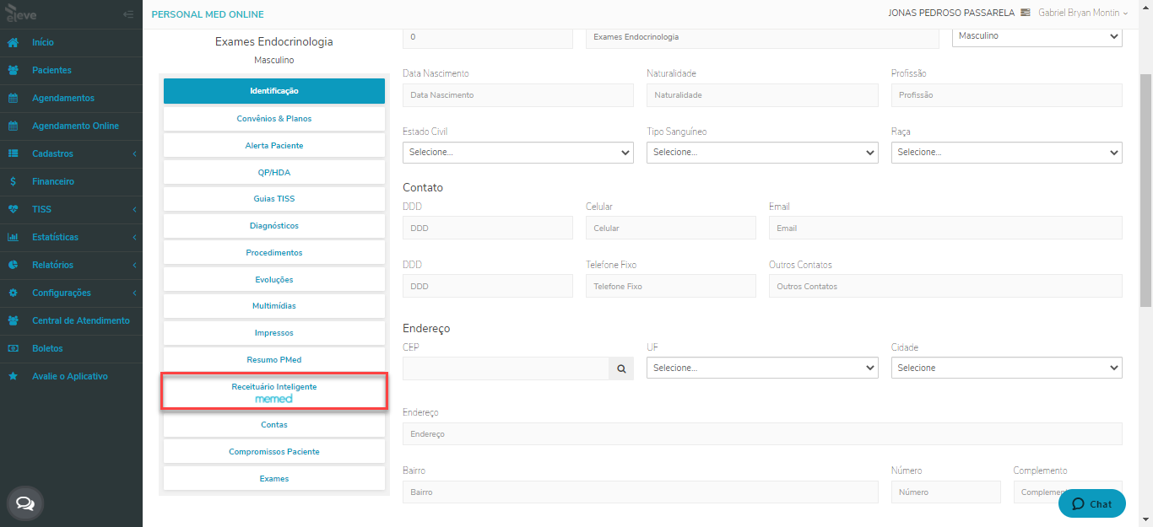
Task: Click the Naturalidade field
Action: click(x=762, y=95)
